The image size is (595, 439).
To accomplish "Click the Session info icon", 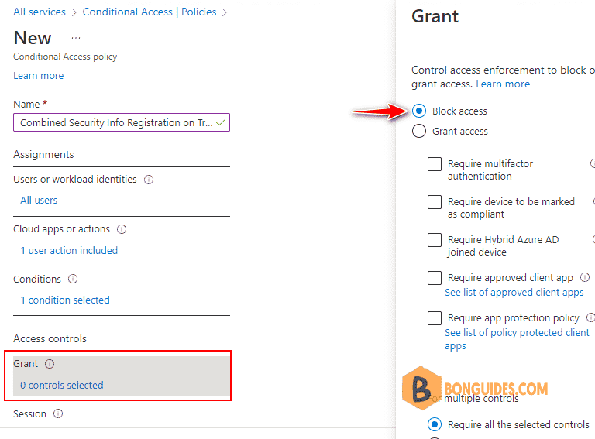I will click(58, 413).
